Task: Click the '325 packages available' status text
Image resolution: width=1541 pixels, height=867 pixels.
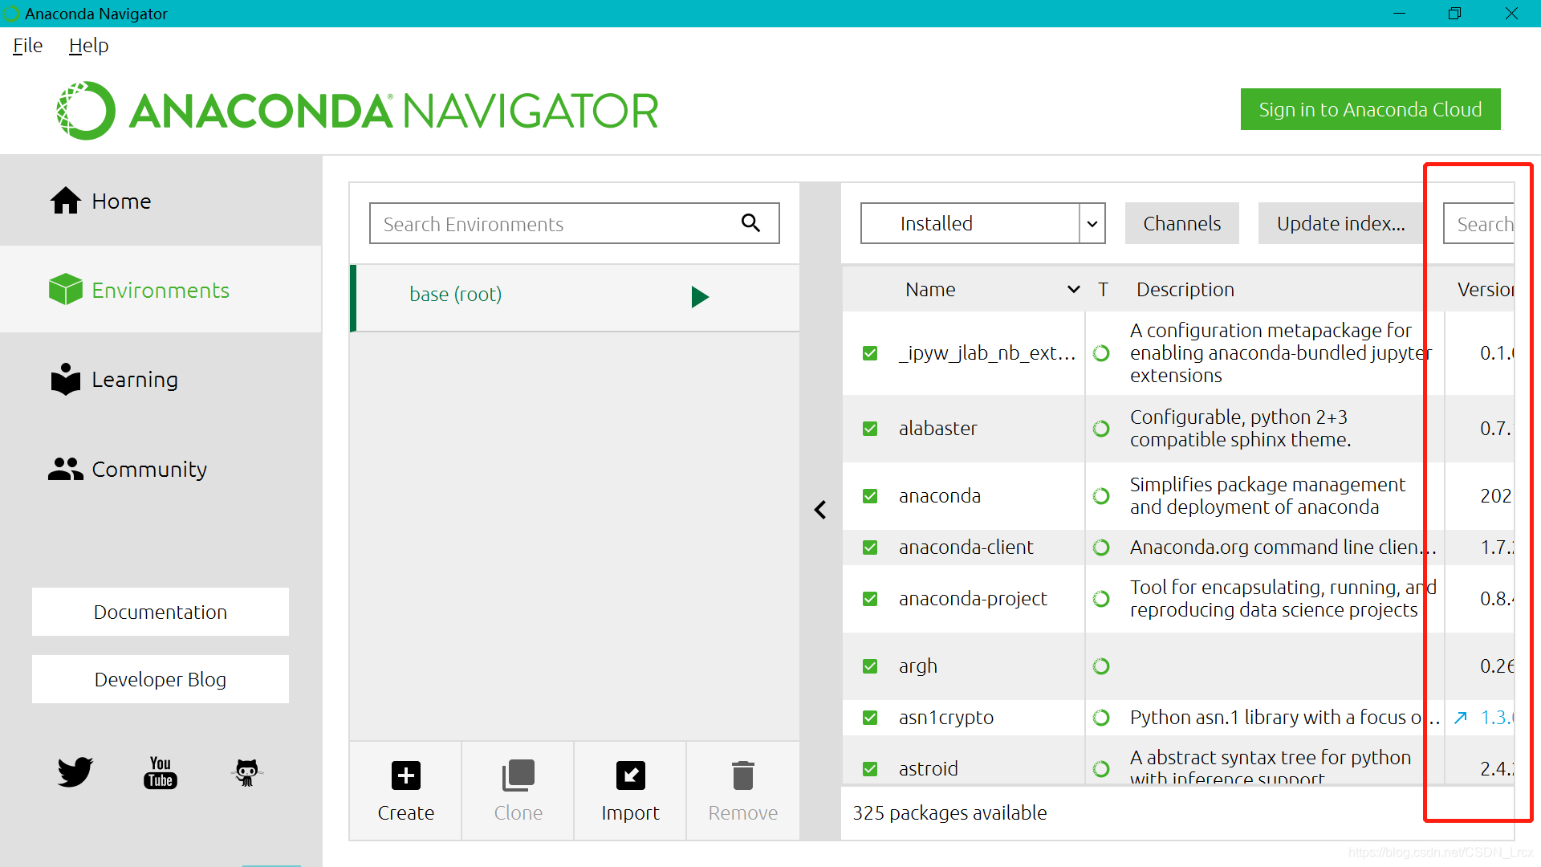Action: [949, 812]
